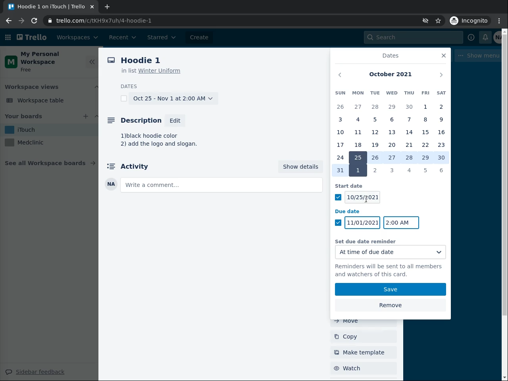Go to previous month in calendar

click(340, 75)
